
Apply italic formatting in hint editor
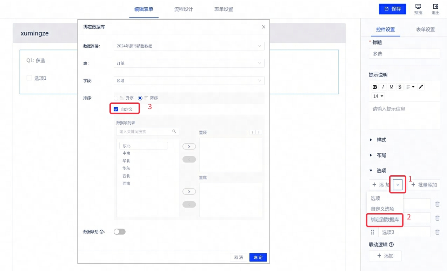click(x=383, y=87)
